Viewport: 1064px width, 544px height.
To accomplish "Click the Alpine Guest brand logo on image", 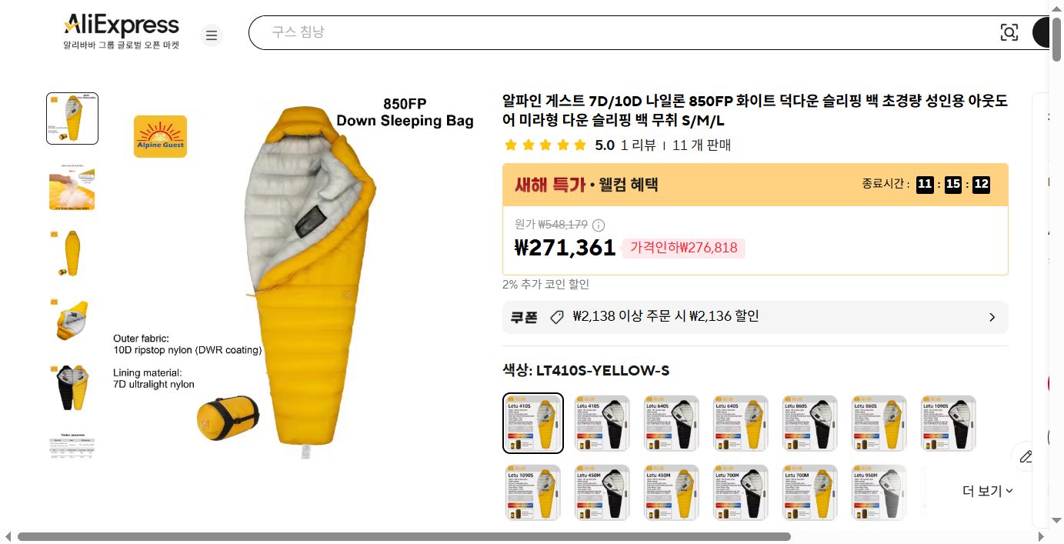I will coord(160,136).
